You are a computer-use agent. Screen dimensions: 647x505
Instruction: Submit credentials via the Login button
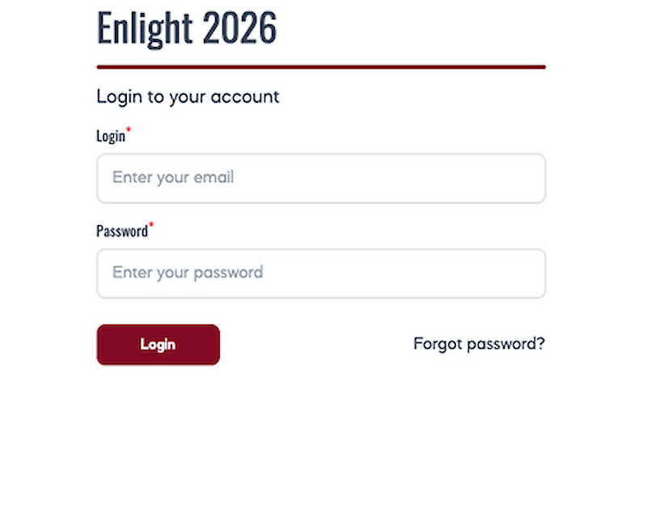pyautogui.click(x=157, y=344)
